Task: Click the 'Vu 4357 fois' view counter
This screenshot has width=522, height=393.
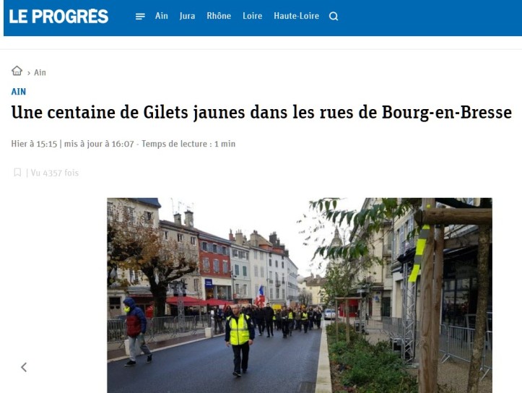Action: pyautogui.click(x=55, y=173)
